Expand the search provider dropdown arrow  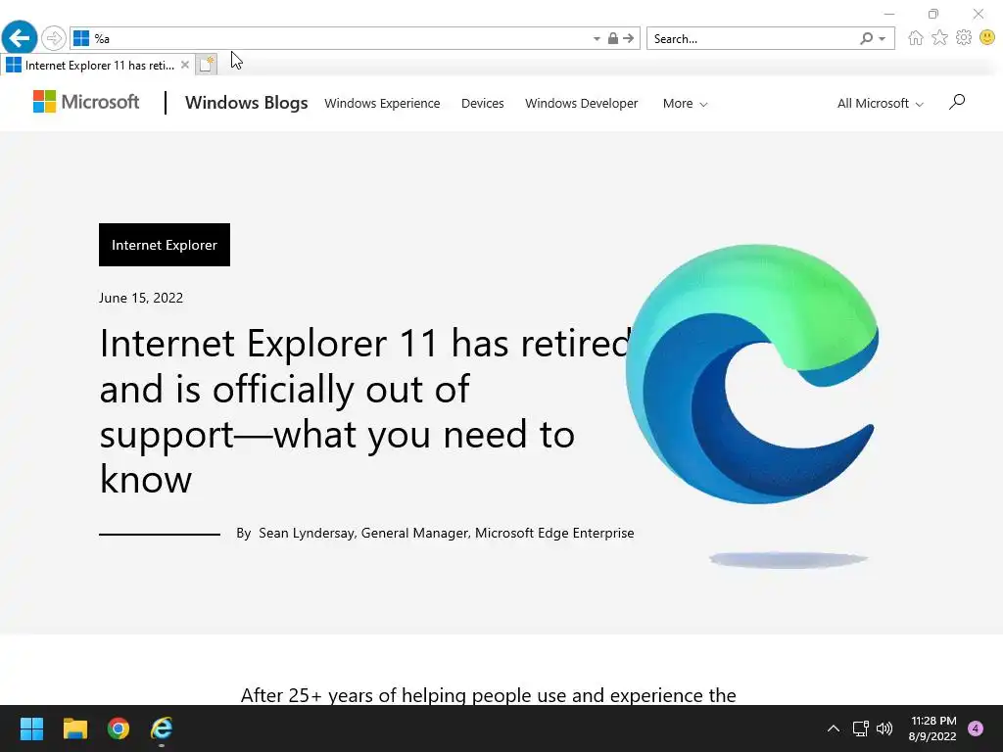tap(883, 39)
